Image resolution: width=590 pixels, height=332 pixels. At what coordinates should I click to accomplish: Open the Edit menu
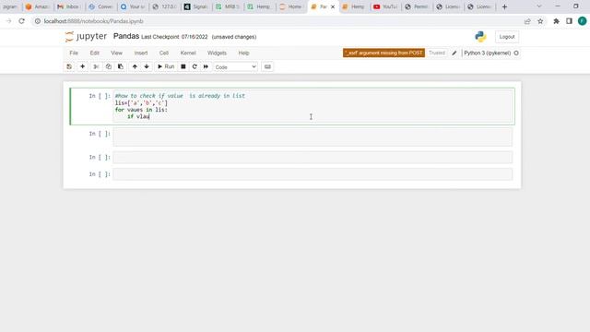pyautogui.click(x=94, y=53)
